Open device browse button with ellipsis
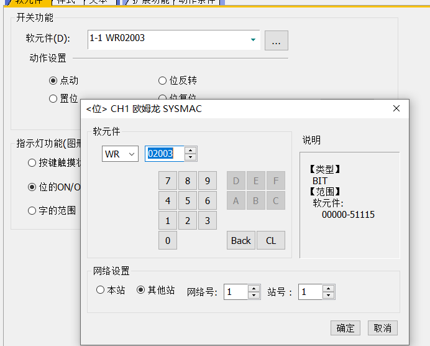 pyautogui.click(x=276, y=41)
